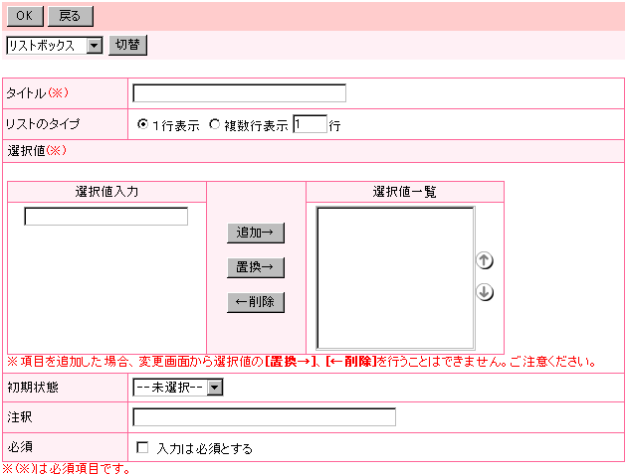Select the 1行表示 radio button
Viewport: 627px width, 475px height.
point(143,126)
